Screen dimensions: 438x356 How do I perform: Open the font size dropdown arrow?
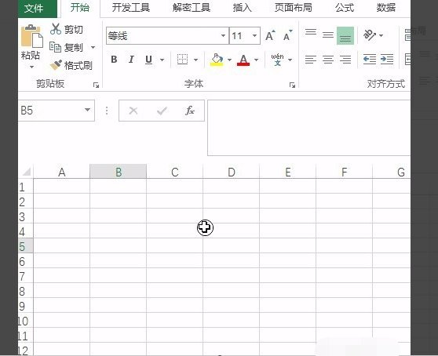[255, 36]
